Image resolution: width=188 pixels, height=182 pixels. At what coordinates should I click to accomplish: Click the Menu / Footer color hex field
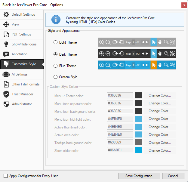(120, 95)
